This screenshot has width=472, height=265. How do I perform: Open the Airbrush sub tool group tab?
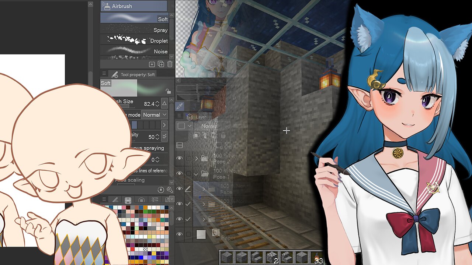(x=133, y=6)
